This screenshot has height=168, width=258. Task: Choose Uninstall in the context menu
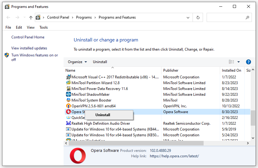(x=109, y=115)
